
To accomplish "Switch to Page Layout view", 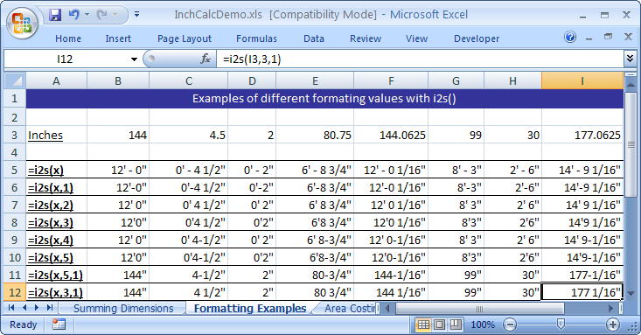I will 440,325.
